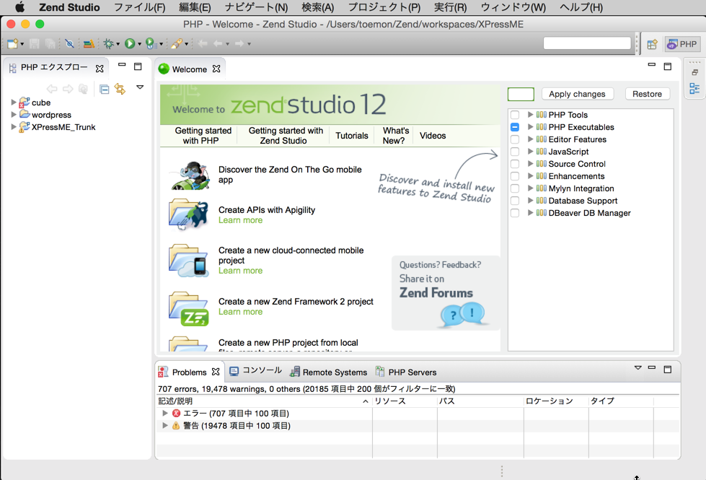This screenshot has height=480, width=706.
Task: Check the Mylyn Integration checkbox
Action: pos(515,188)
